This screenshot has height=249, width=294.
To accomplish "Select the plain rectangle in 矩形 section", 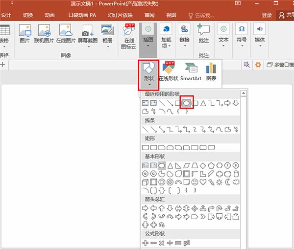I will point(146,148).
